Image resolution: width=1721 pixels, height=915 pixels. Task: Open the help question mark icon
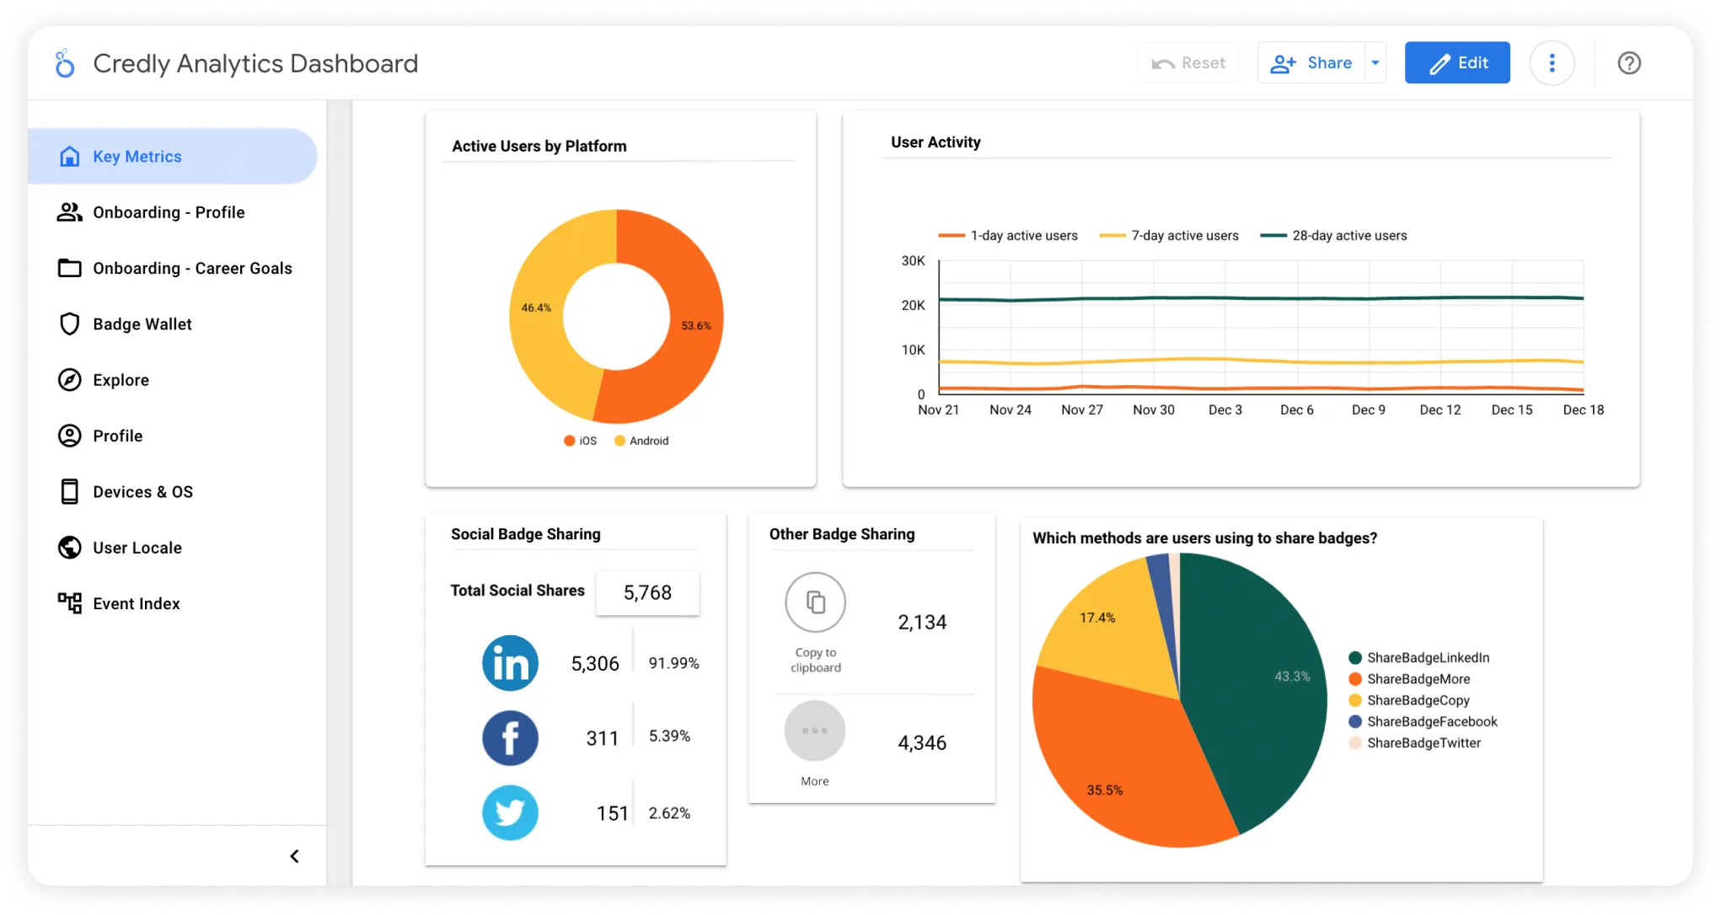(1629, 63)
